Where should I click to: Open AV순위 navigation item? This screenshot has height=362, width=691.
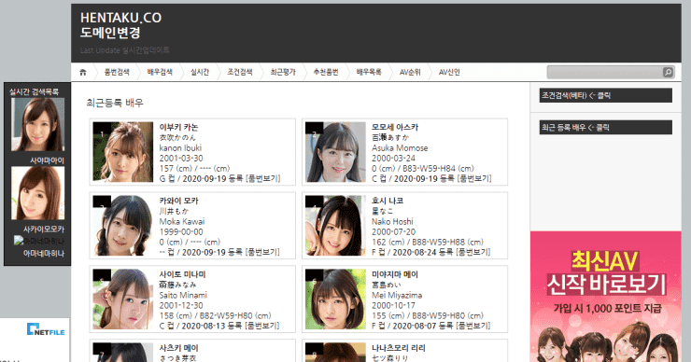coord(410,72)
